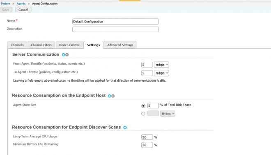Switch to the Channels tab
The image size is (271, 155).
[x=17, y=45]
